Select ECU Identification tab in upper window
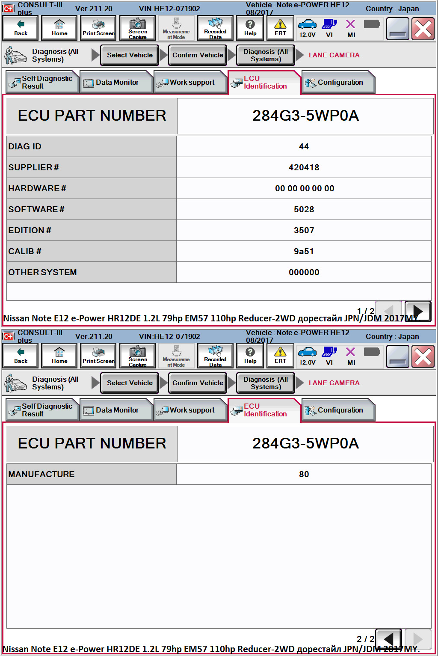 (x=264, y=82)
